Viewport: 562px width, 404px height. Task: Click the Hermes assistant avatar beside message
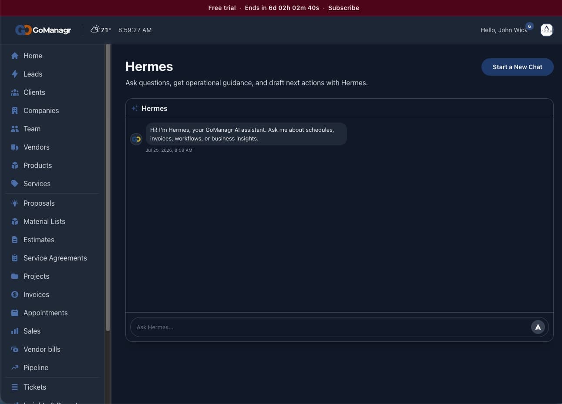(x=136, y=139)
